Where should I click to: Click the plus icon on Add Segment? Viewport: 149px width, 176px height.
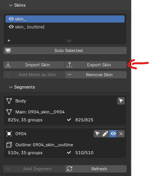pyautogui.click(x=8, y=169)
